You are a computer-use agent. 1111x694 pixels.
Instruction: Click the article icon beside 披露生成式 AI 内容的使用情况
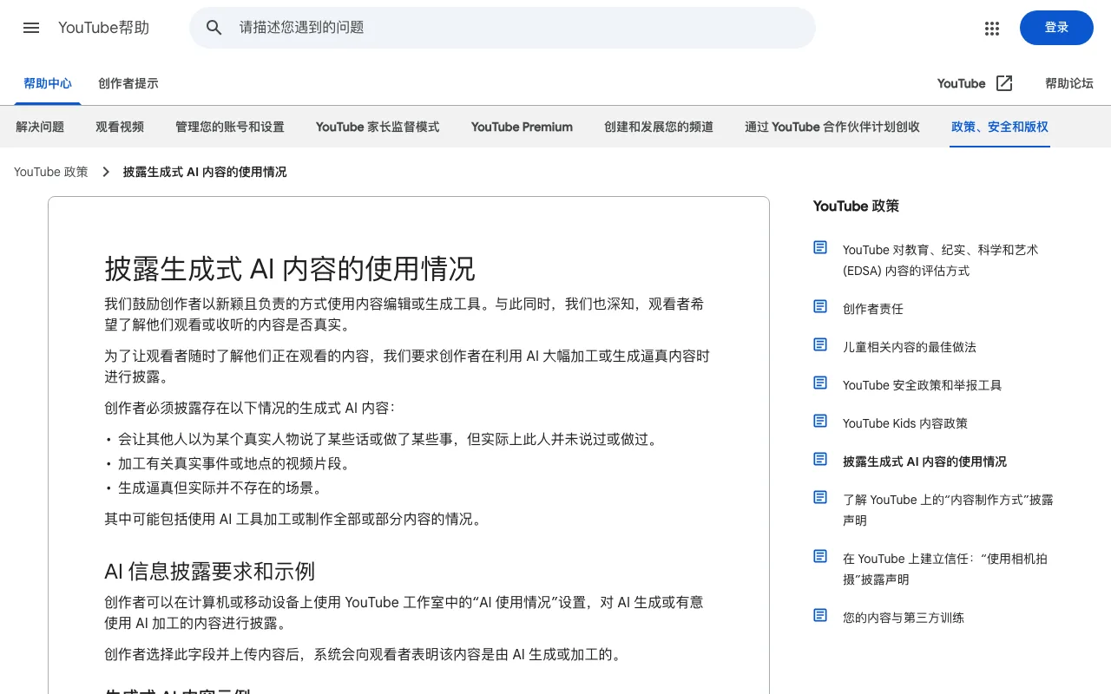tap(820, 460)
